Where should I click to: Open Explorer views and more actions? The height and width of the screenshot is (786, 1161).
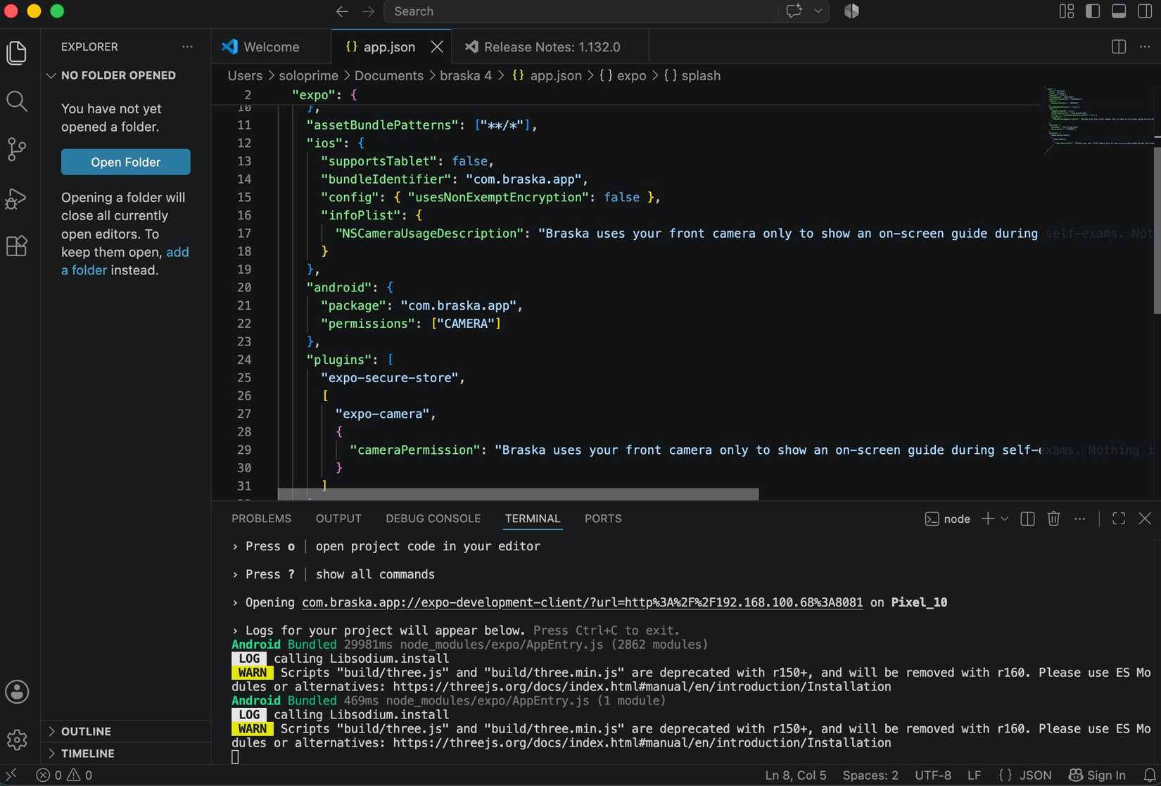(187, 46)
